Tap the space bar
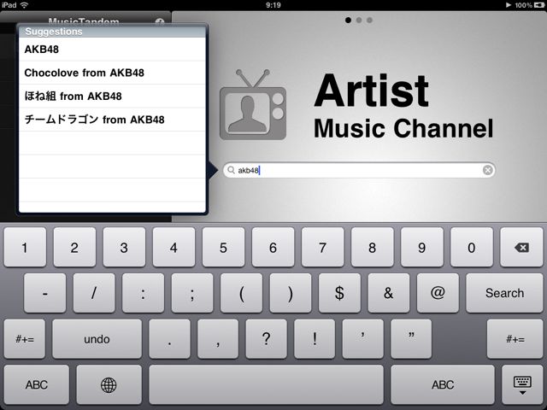Viewport: 547px width, 410px height. point(266,385)
